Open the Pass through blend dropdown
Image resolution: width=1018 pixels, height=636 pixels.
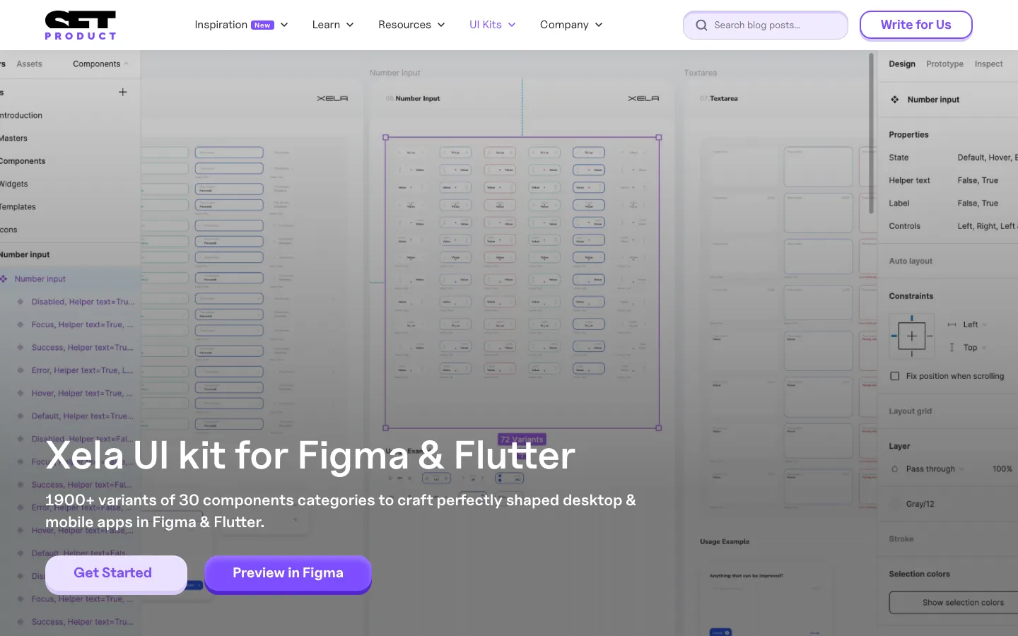(935, 469)
